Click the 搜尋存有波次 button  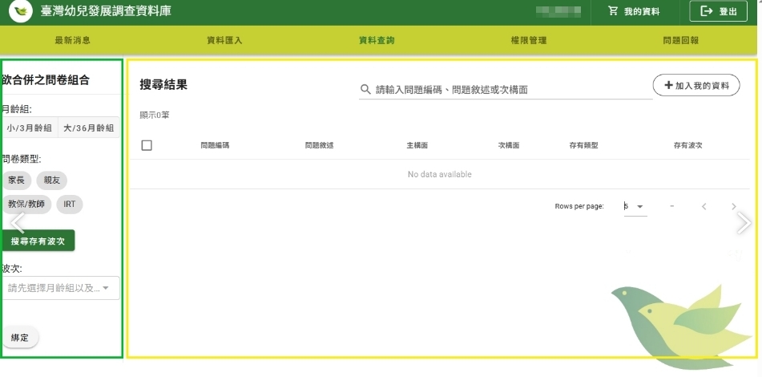(x=38, y=241)
